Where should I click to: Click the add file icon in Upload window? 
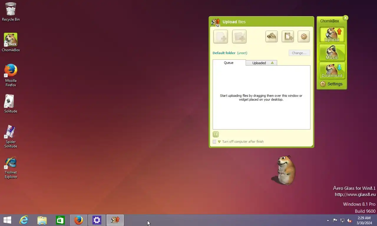pos(221,36)
